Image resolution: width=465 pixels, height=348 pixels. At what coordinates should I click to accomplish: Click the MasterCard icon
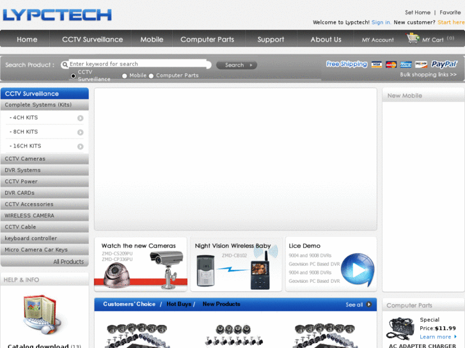tap(391, 64)
